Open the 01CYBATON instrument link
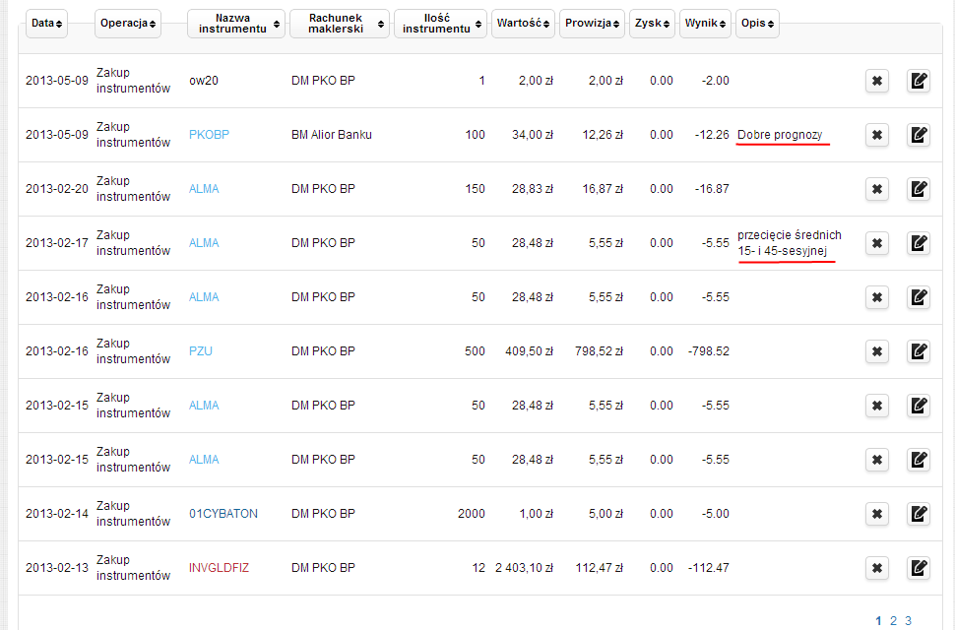The image size is (955, 630). pyautogui.click(x=223, y=514)
